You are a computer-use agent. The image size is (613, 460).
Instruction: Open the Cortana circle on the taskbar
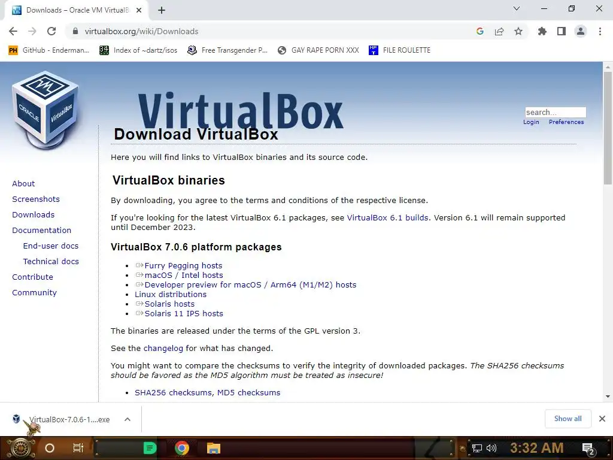tap(50, 448)
